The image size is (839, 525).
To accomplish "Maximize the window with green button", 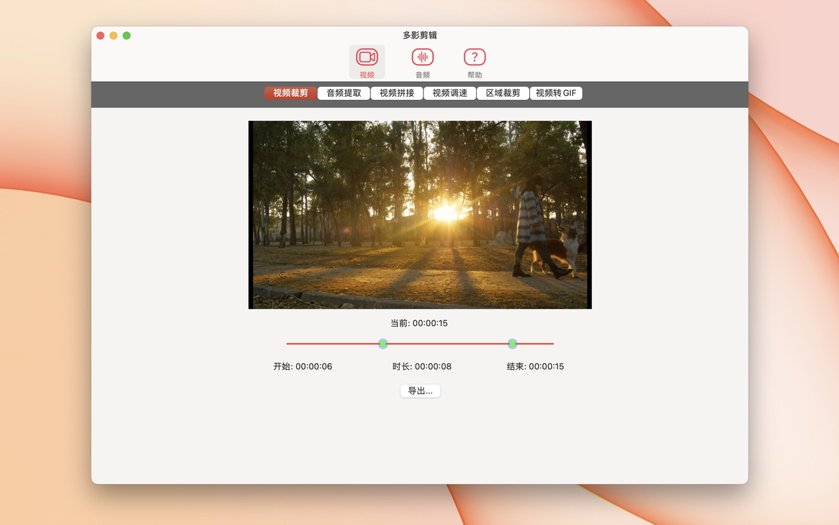I will point(127,35).
